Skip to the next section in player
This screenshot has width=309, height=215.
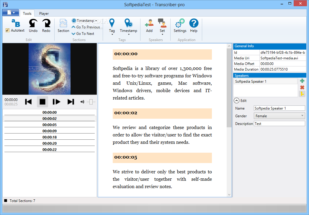click(71, 102)
